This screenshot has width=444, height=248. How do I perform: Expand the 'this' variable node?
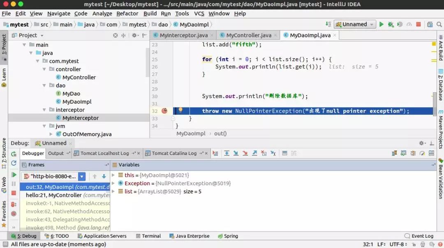click(x=113, y=175)
